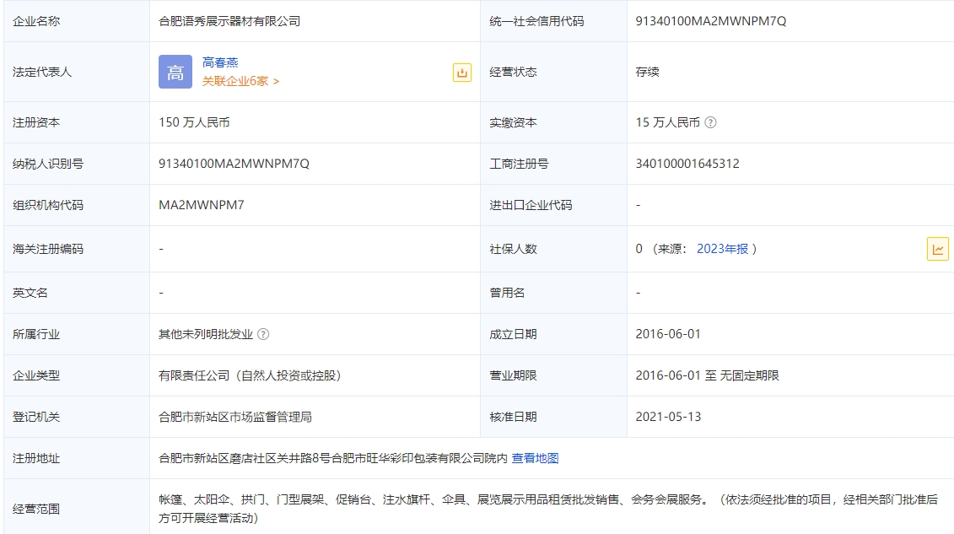This screenshot has width=954, height=534.
Task: Open the 2023年报 source link
Action: 722,249
